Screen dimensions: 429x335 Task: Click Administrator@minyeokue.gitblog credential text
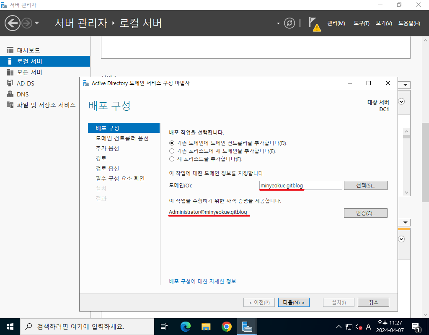pos(208,212)
